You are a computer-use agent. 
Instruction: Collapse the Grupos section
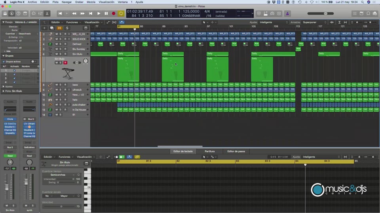[x=4, y=56]
